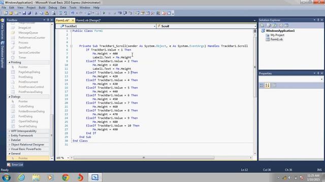This screenshot has height=182, width=325.
Task: Click the Save All toolbar icon
Action: (29, 13)
